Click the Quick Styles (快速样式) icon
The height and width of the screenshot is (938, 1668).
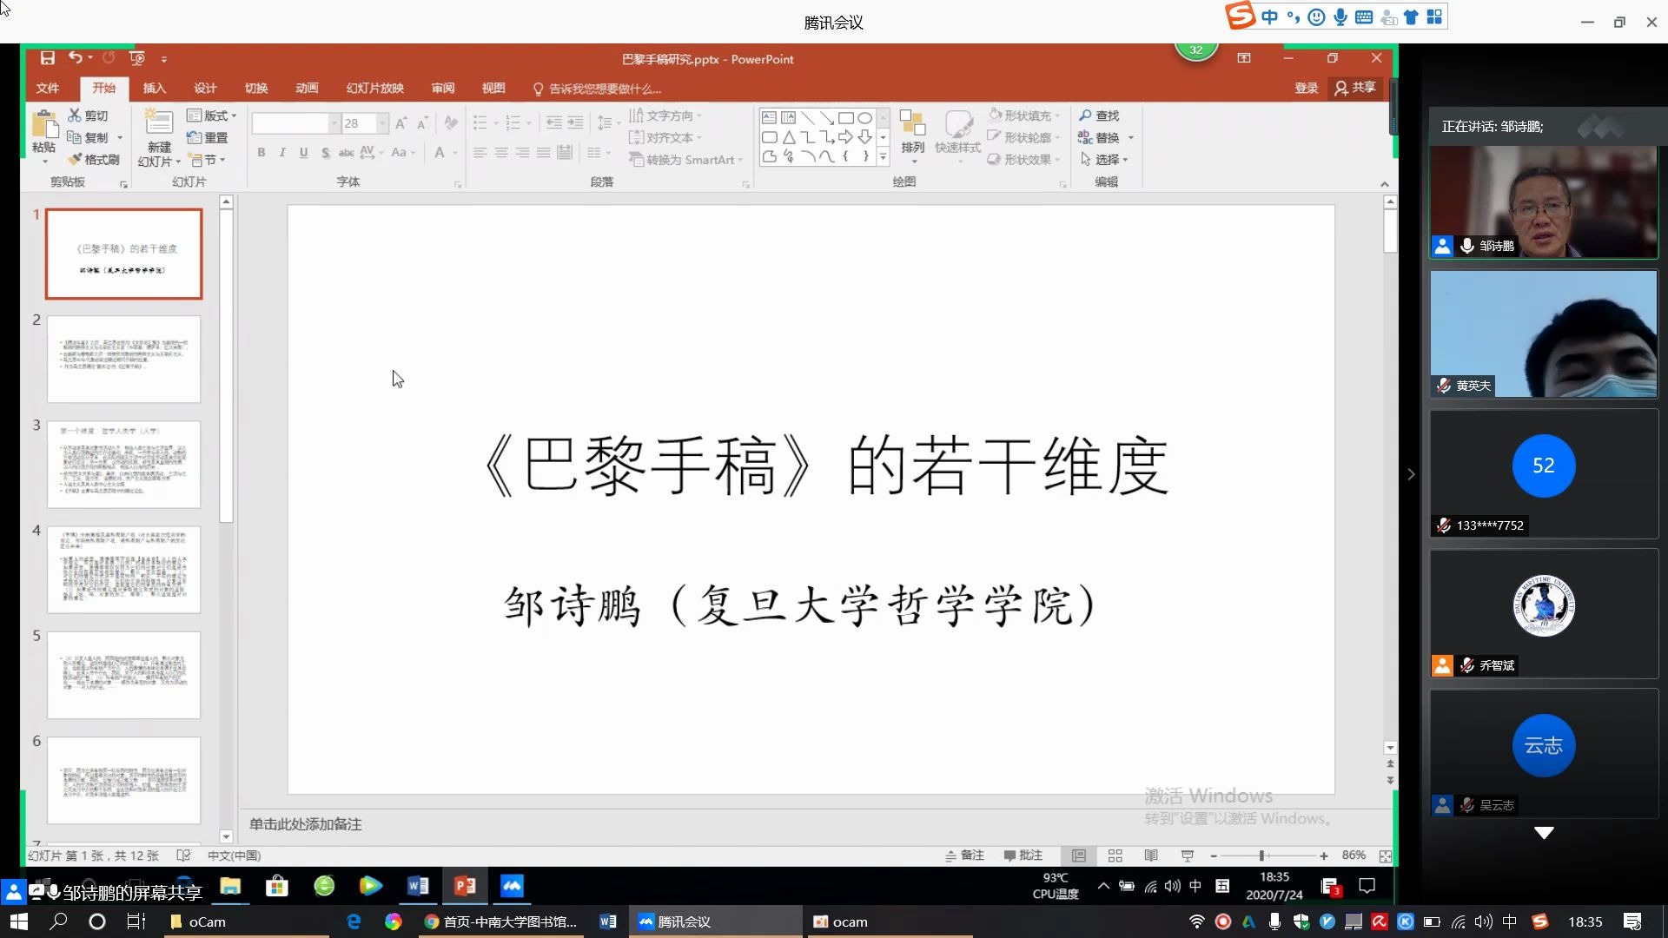957,125
